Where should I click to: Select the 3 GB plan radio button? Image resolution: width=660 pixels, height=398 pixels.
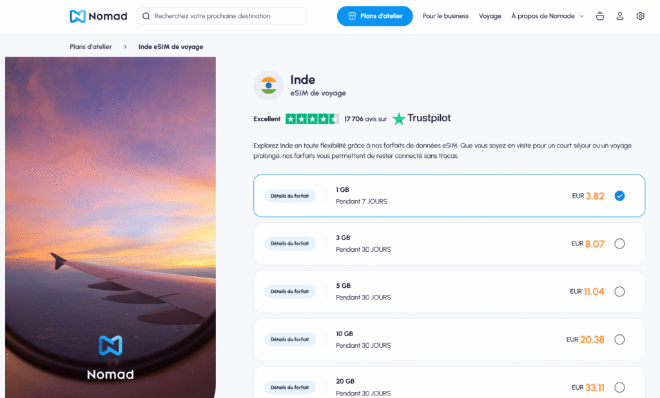pyautogui.click(x=619, y=243)
